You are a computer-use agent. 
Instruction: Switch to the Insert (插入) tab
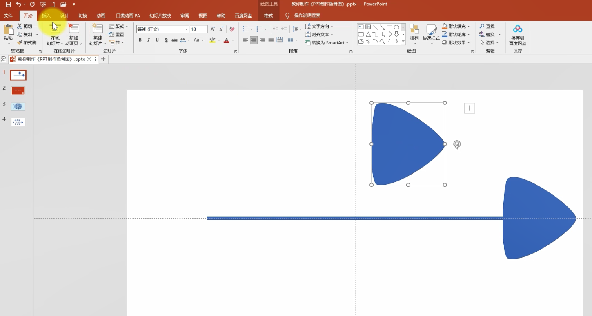coord(47,15)
